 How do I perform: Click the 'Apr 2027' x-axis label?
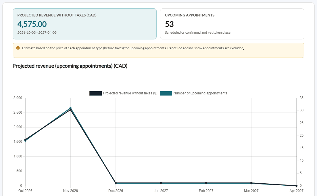pos(296,191)
